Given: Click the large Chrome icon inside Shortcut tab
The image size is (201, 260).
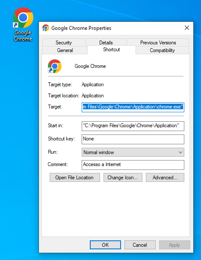Looking at the screenshot, I should [x=55, y=66].
